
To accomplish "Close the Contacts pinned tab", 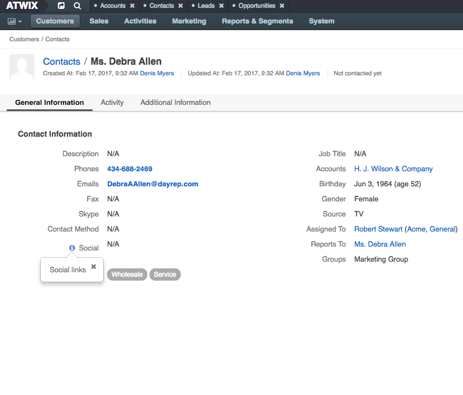I will pyautogui.click(x=180, y=6).
